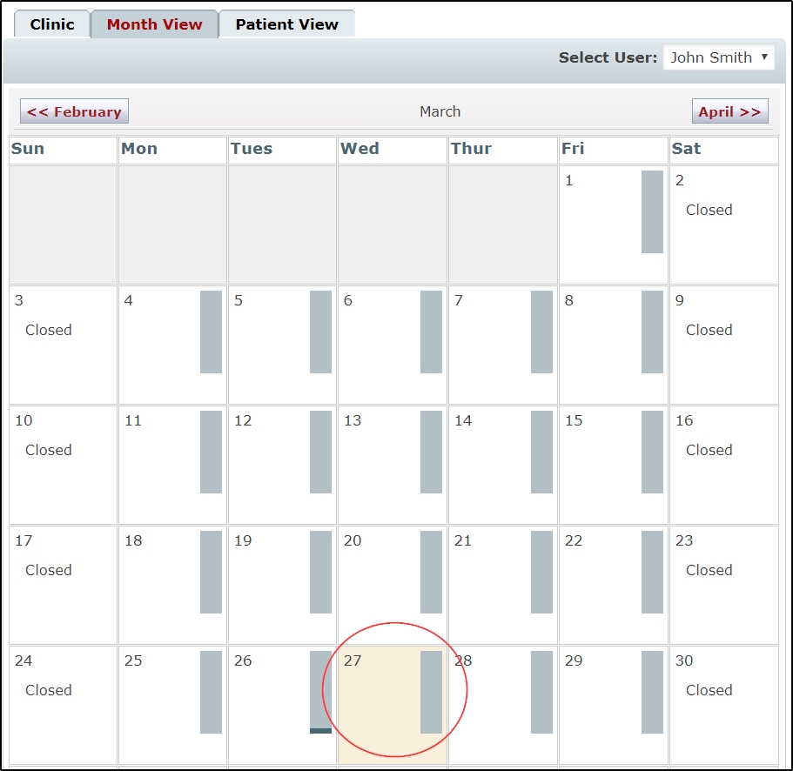Viewport: 793px width, 771px height.
Task: Click the Sat column header
Action: pos(686,149)
